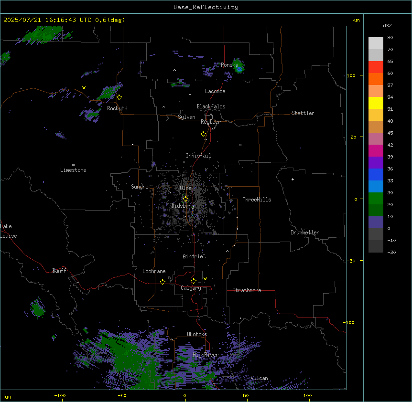The width and height of the screenshot is (412, 402).
Task: Click the Banff town label
Action: 59,271
